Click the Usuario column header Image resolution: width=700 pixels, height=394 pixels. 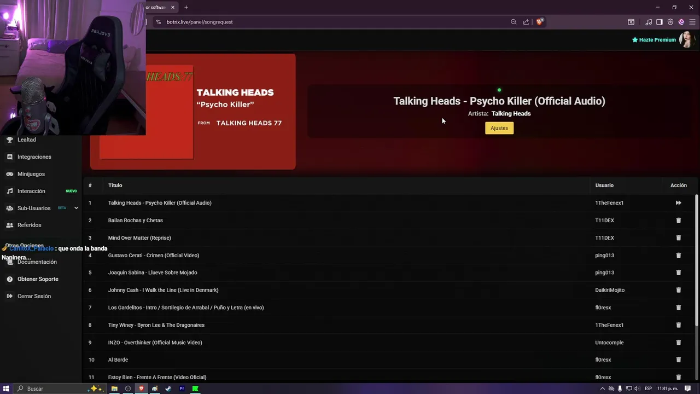[604, 186]
